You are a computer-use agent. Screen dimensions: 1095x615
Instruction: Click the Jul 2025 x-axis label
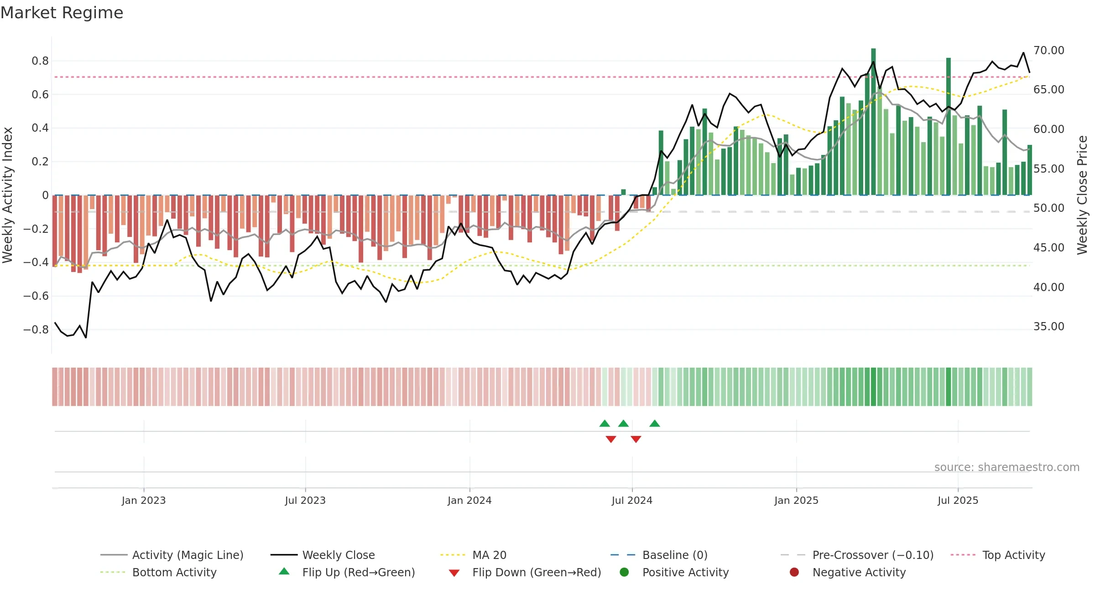coord(958,500)
